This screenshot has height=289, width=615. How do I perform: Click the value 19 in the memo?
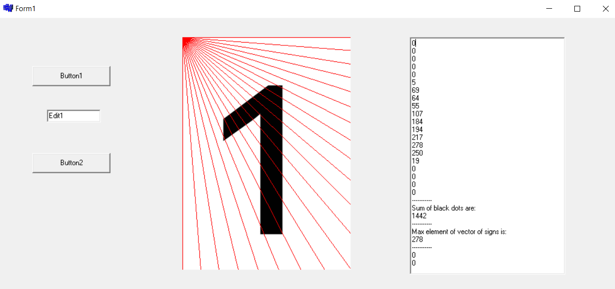coord(416,161)
